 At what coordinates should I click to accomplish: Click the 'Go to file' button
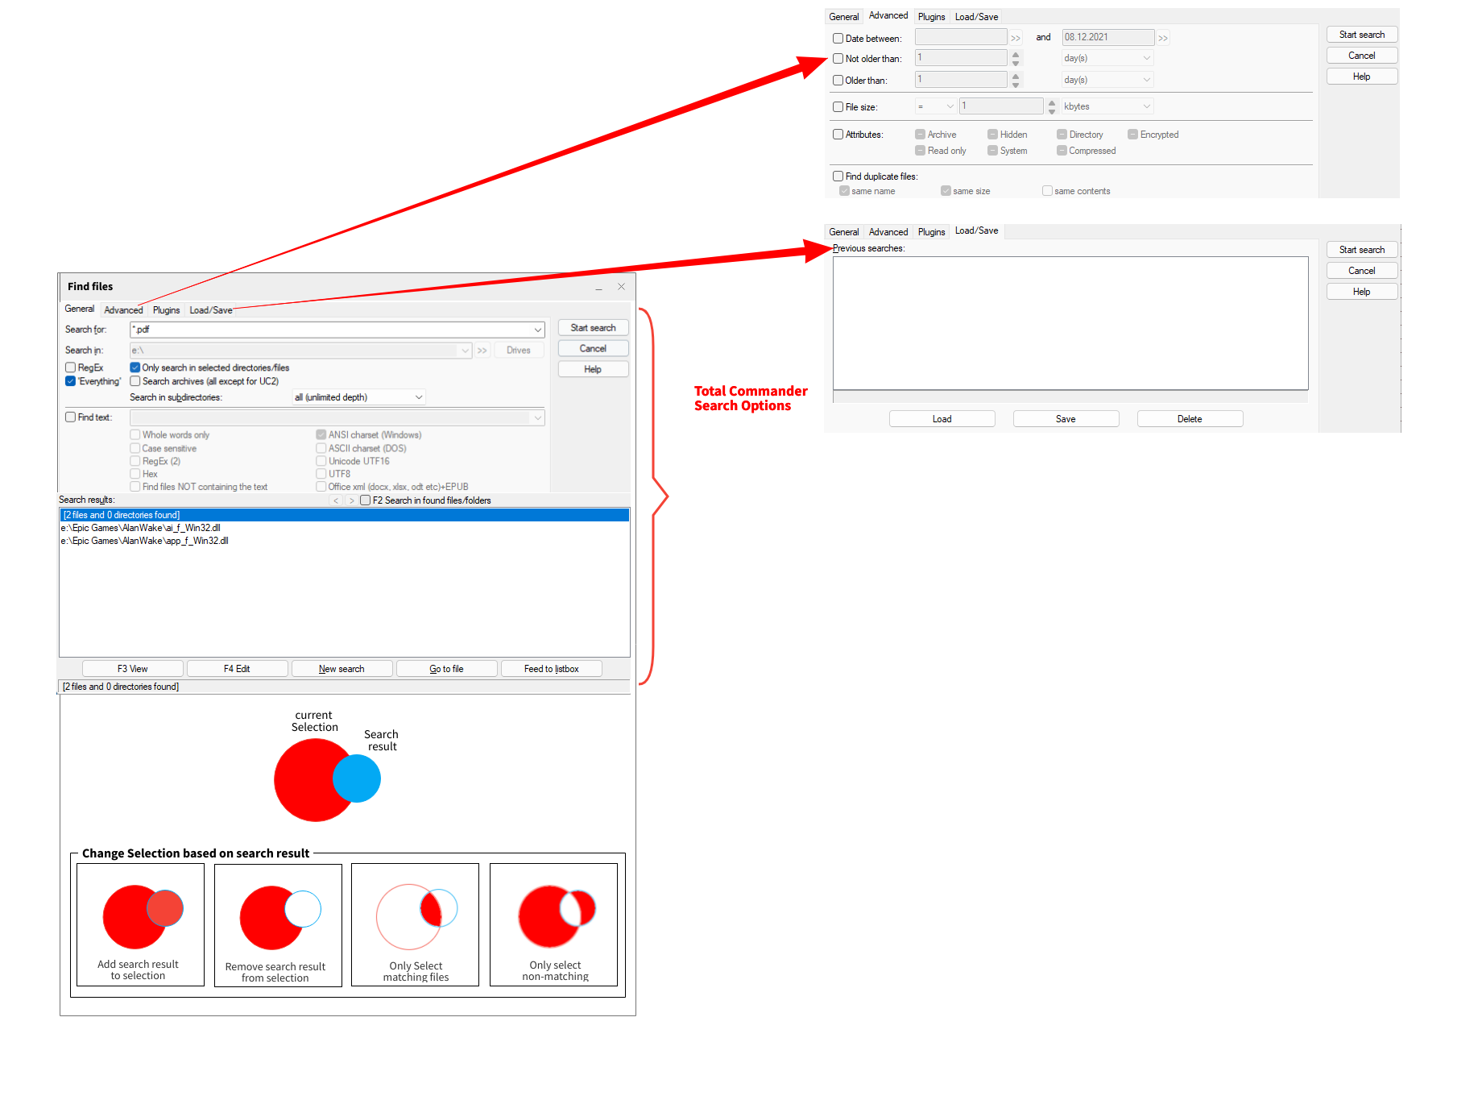[x=446, y=669]
